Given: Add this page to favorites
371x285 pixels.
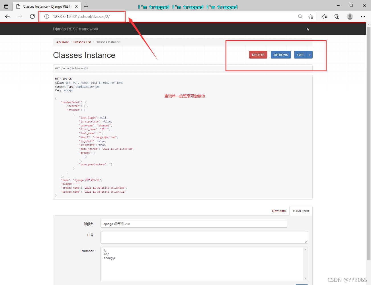Looking at the screenshot, I should pos(311,16).
